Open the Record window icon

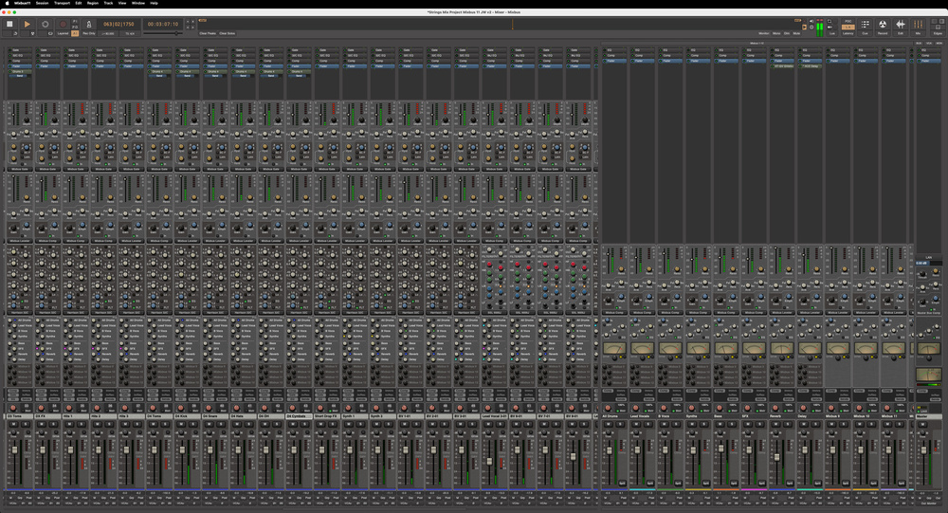[883, 24]
